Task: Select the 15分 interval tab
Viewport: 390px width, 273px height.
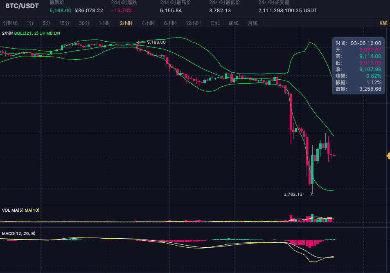Action: (x=64, y=23)
